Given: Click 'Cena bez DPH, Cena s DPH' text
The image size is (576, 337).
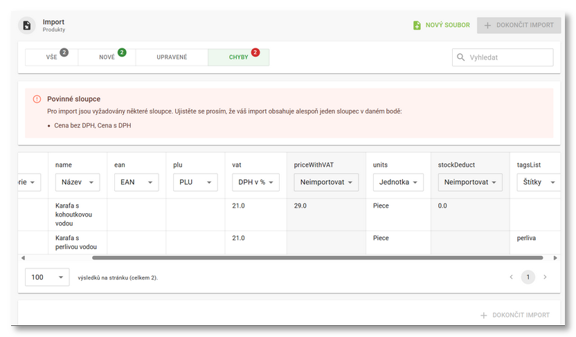Looking at the screenshot, I should click(x=93, y=125).
